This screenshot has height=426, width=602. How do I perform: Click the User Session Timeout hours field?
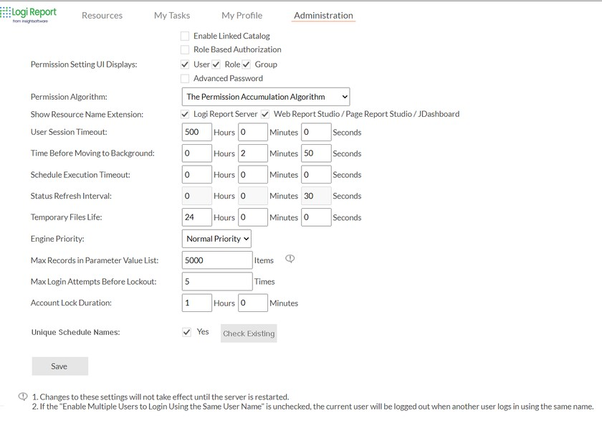coord(197,133)
